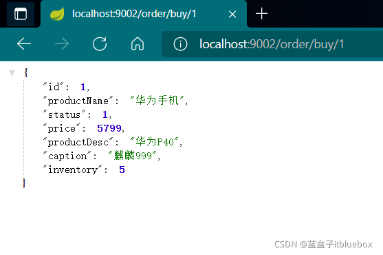Select the "price" key

point(62,128)
